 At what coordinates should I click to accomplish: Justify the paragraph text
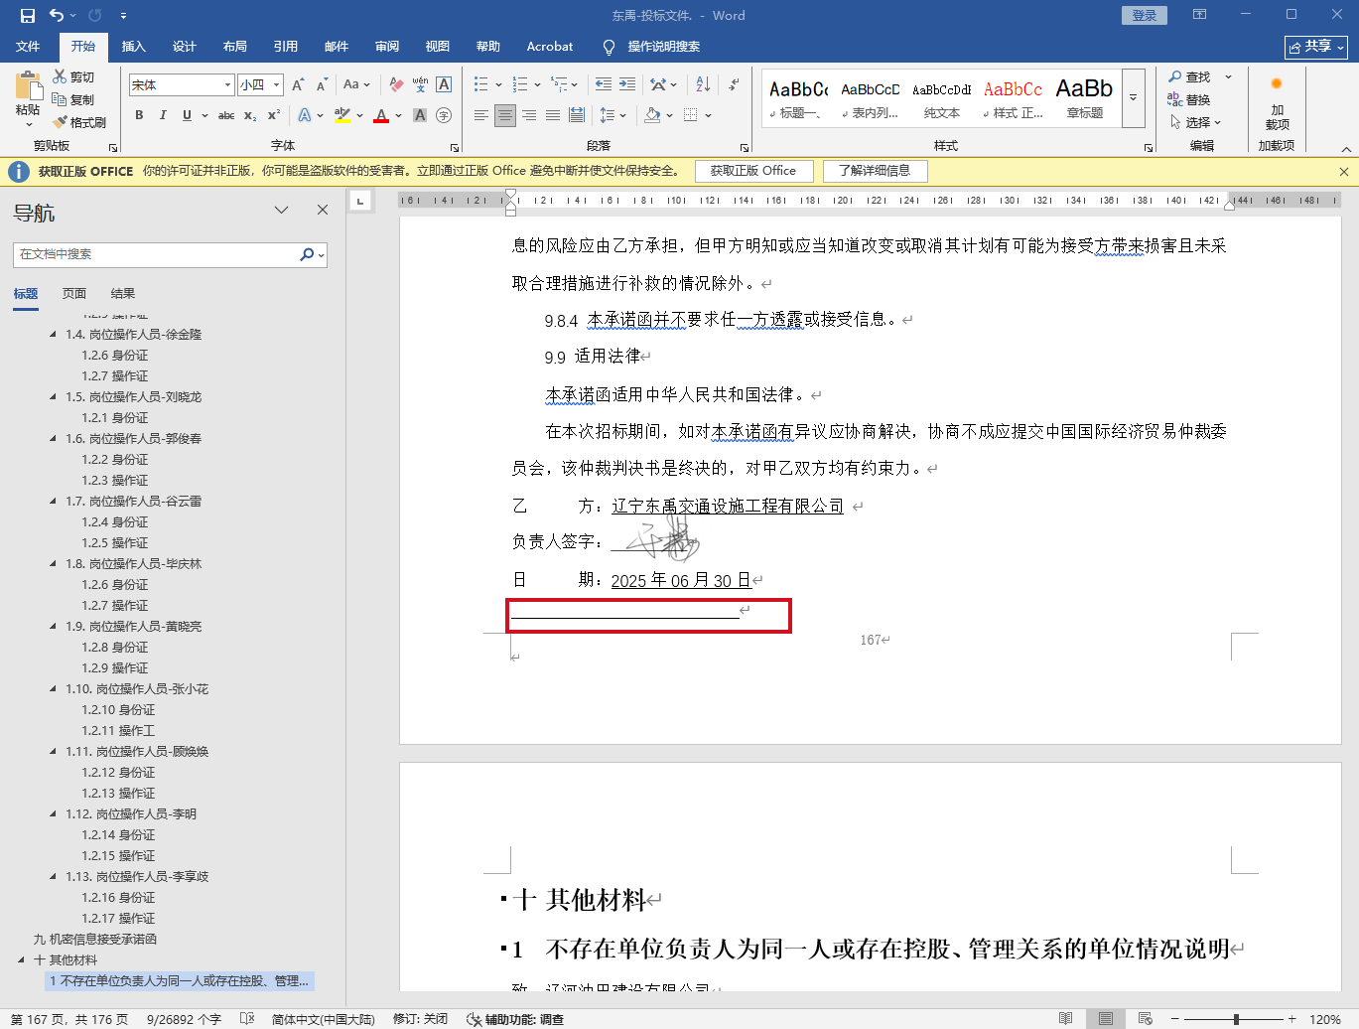click(553, 115)
